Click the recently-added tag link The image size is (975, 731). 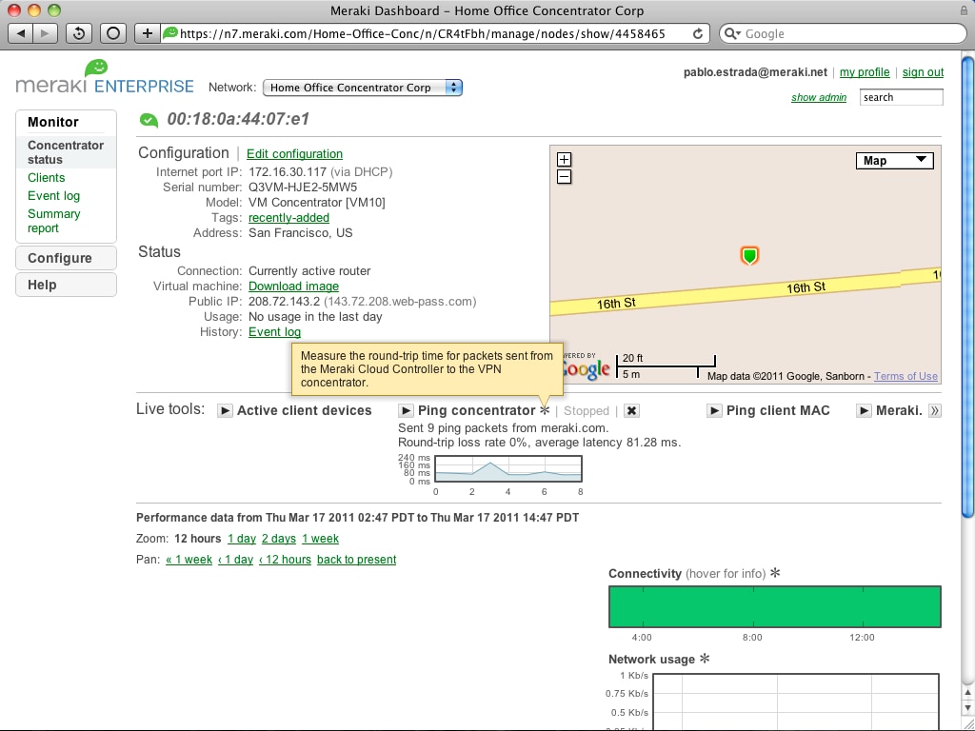click(289, 218)
